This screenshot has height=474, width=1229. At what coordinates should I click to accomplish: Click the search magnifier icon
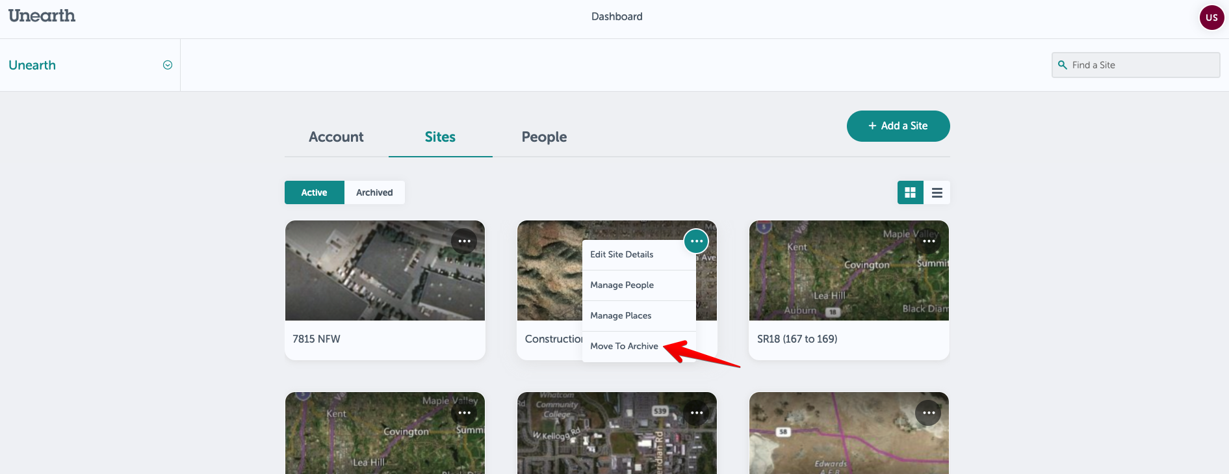pyautogui.click(x=1063, y=65)
